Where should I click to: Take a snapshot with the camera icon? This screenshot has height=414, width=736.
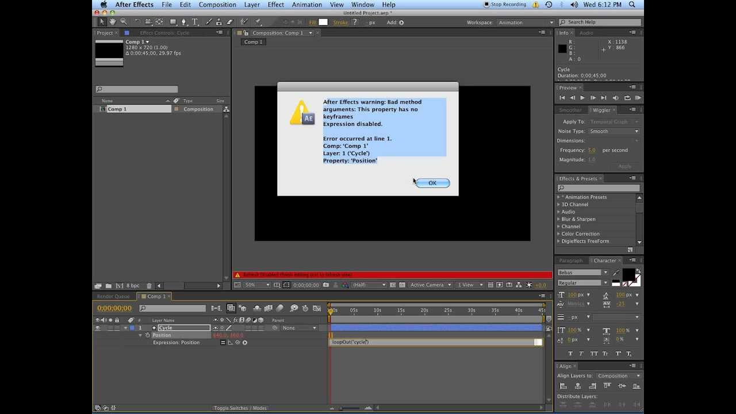pyautogui.click(x=326, y=285)
